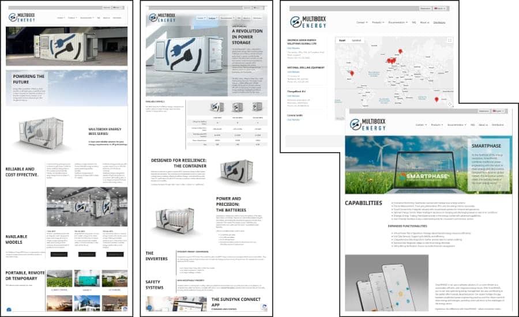The height and width of the screenshot is (317, 519).
Task: Click the map control icon in the map's lower corner
Action: point(449,104)
